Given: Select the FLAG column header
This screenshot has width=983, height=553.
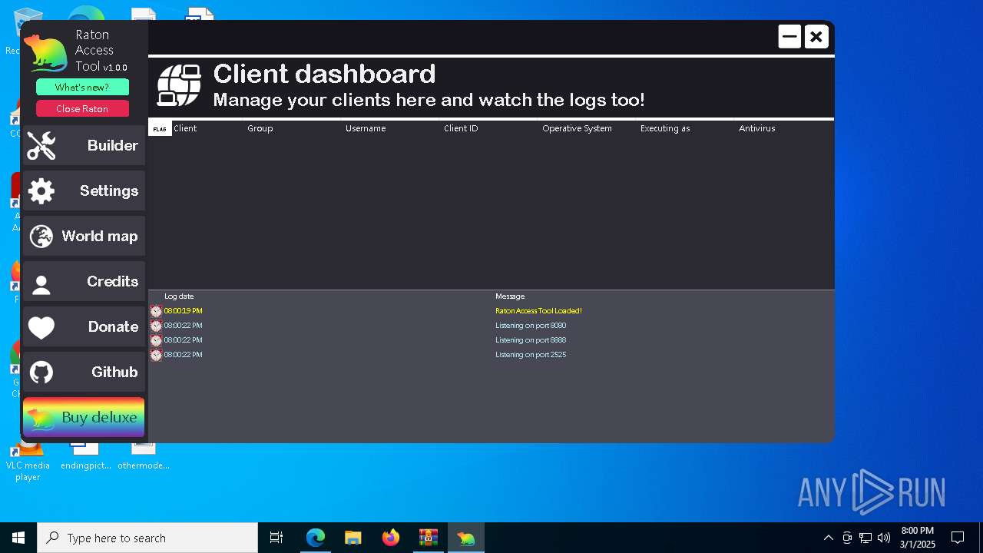Looking at the screenshot, I should click(x=160, y=128).
